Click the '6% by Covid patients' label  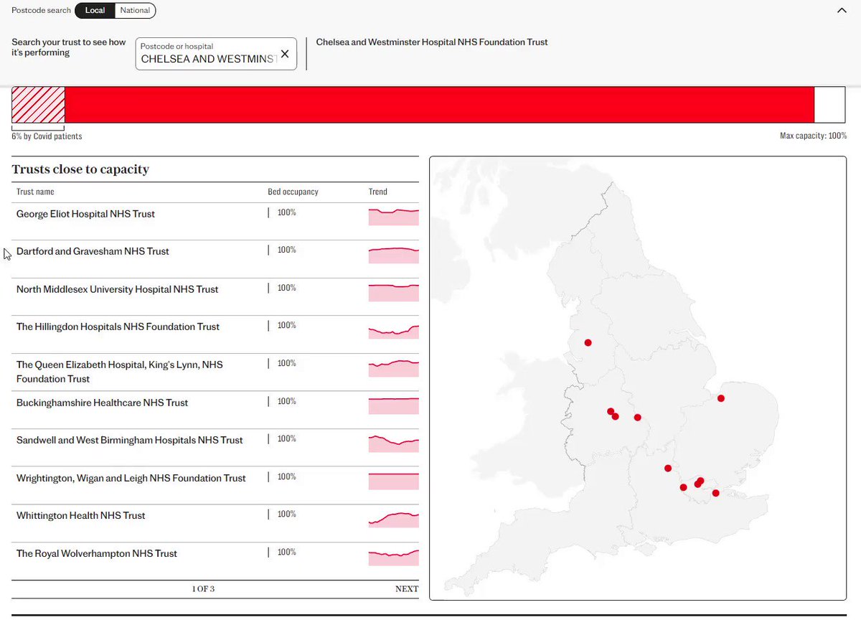tap(47, 136)
